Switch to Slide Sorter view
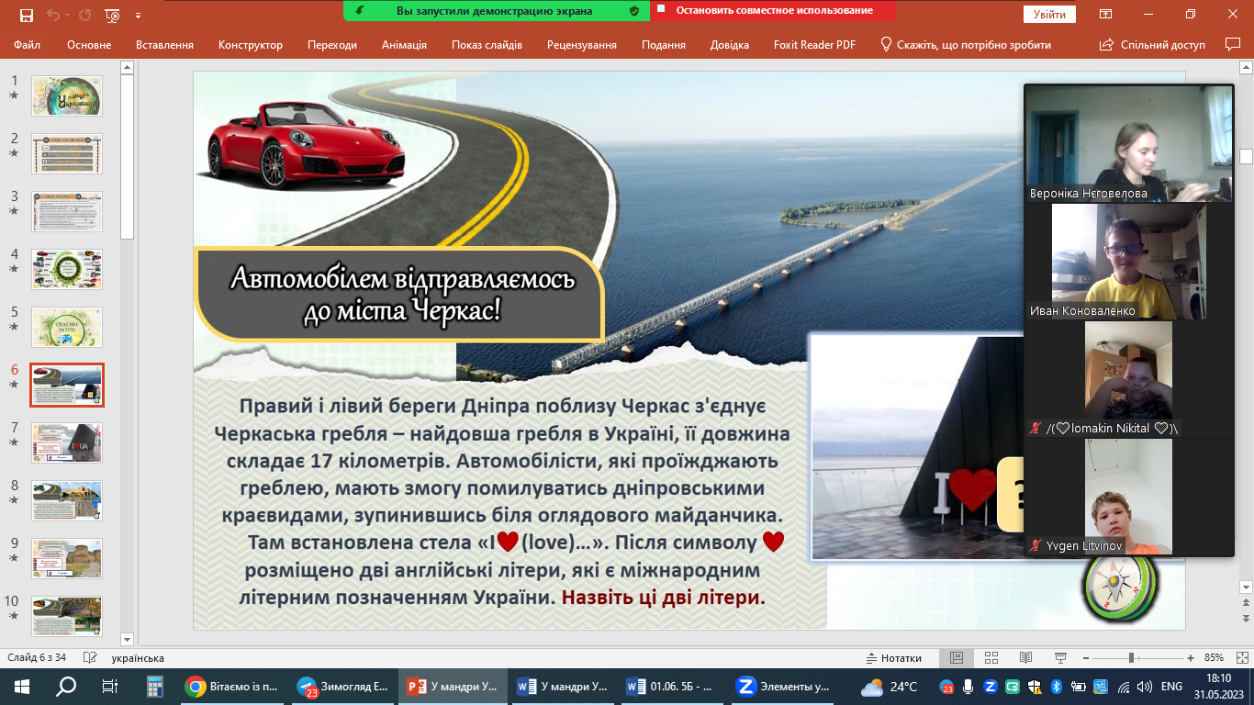 click(991, 658)
